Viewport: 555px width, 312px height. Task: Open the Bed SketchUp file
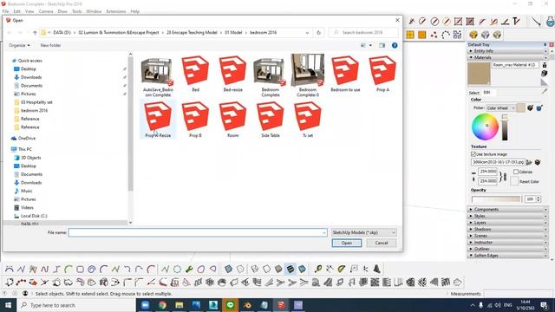[x=195, y=74]
